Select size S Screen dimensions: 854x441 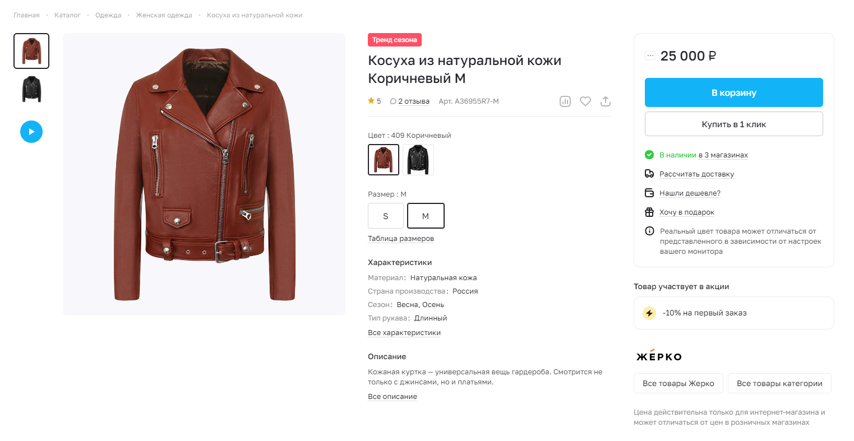pos(385,216)
